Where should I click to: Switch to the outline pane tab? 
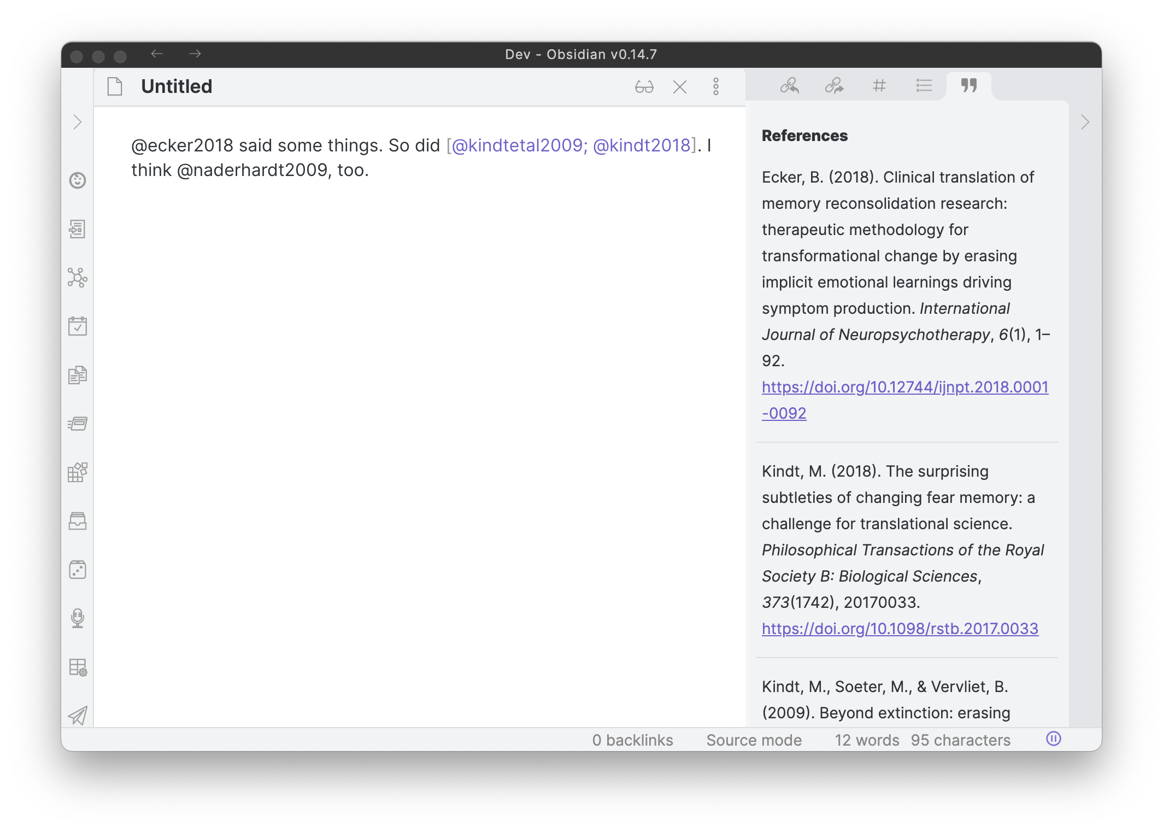(924, 85)
